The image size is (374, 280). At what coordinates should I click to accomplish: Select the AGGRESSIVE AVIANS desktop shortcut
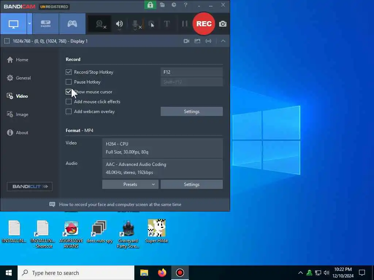(x=71, y=234)
